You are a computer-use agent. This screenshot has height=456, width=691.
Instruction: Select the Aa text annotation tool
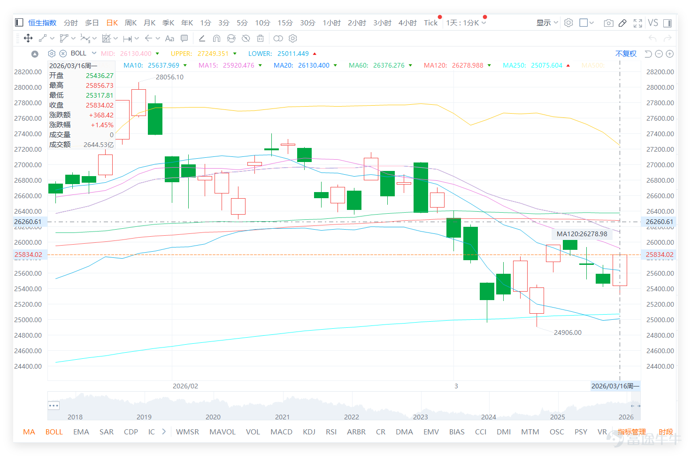pos(170,39)
